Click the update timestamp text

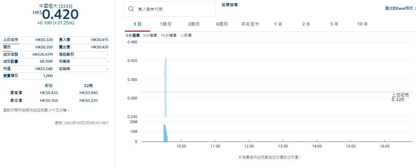81,123
